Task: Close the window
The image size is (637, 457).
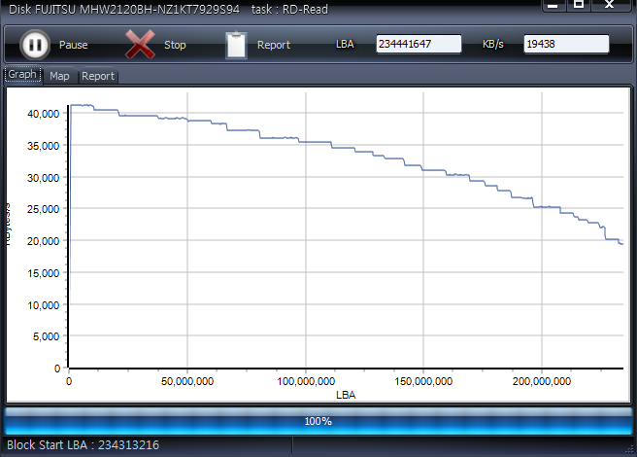Action: 610,5
